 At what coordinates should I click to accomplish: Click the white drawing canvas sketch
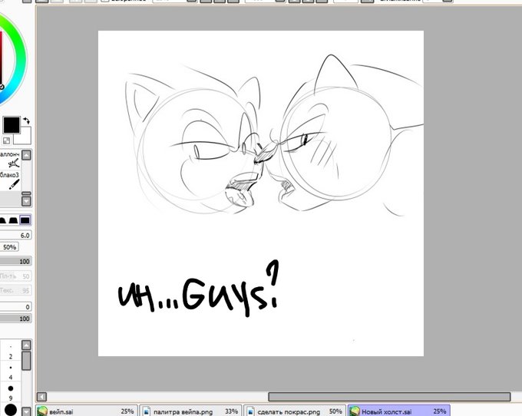(261, 193)
